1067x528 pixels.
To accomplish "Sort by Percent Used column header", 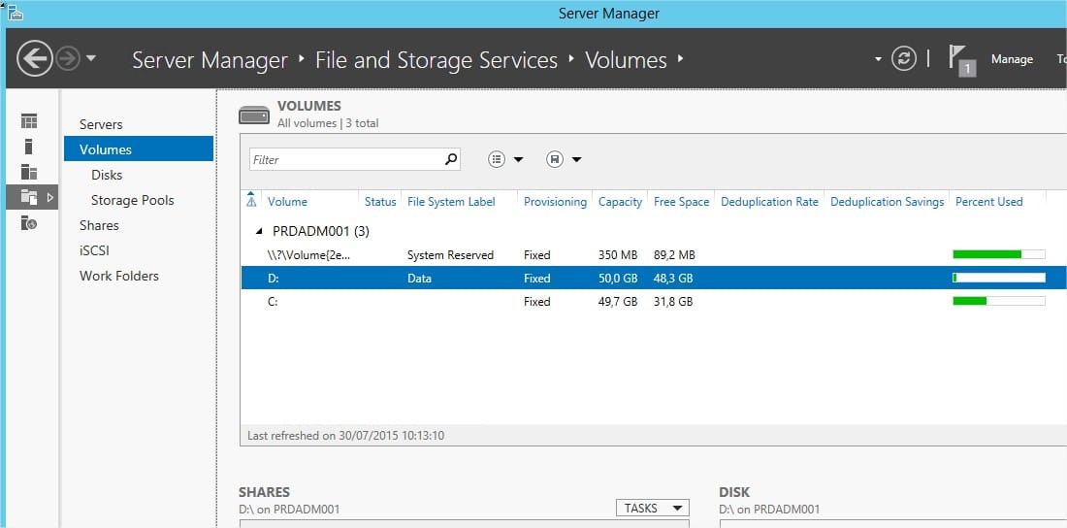I will tap(988, 202).
